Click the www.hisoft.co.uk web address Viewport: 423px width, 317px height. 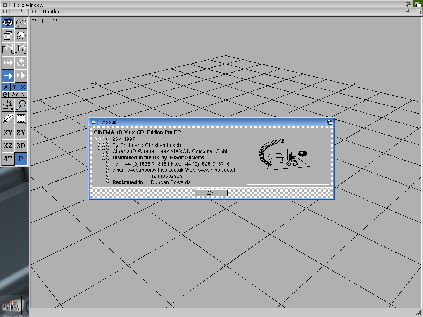217,170
